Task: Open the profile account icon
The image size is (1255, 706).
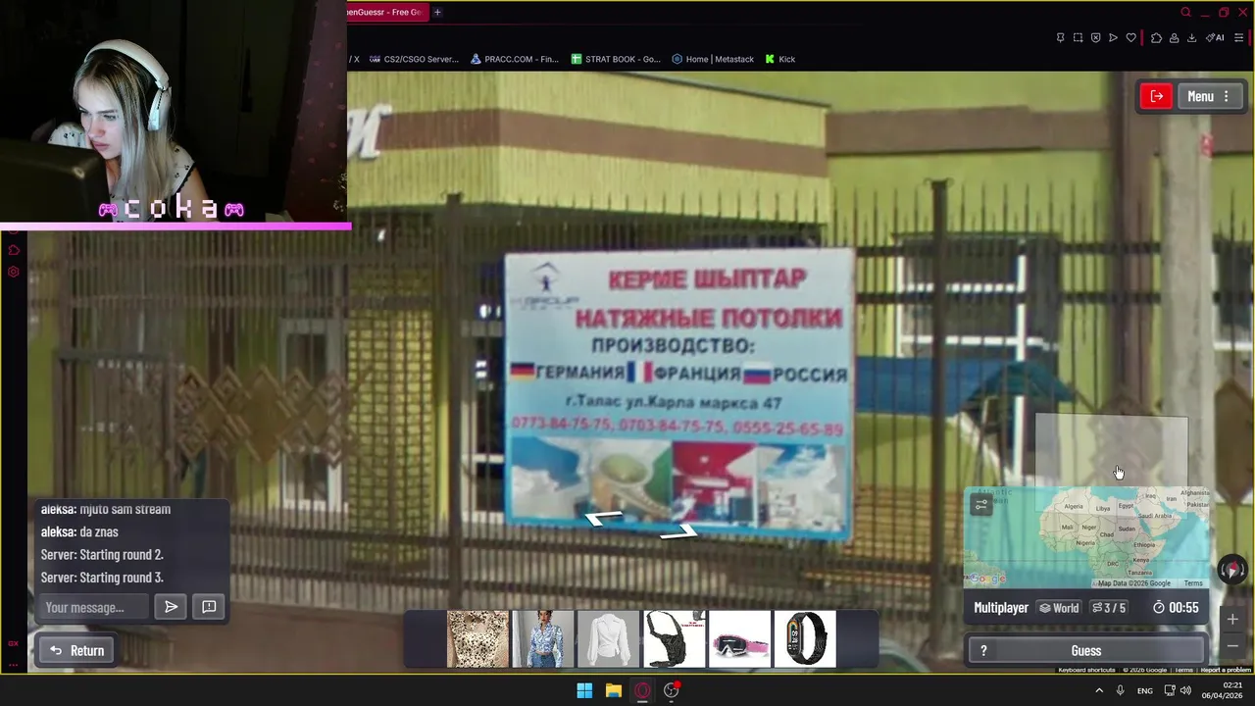Action: (x=1174, y=37)
